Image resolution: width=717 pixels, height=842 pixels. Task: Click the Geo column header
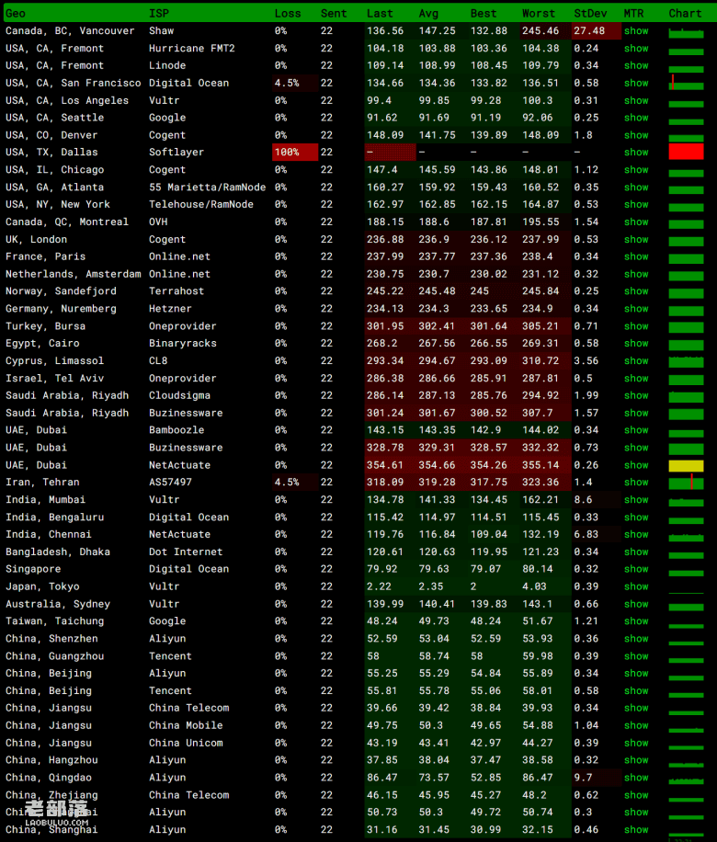pos(16,14)
